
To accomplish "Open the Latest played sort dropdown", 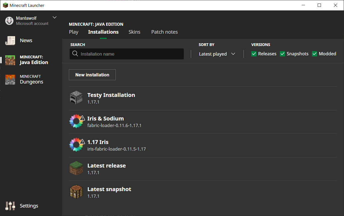I will (217, 54).
